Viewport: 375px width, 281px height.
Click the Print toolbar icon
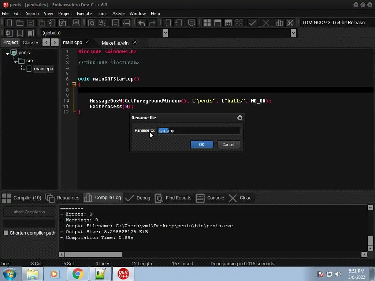(76, 23)
